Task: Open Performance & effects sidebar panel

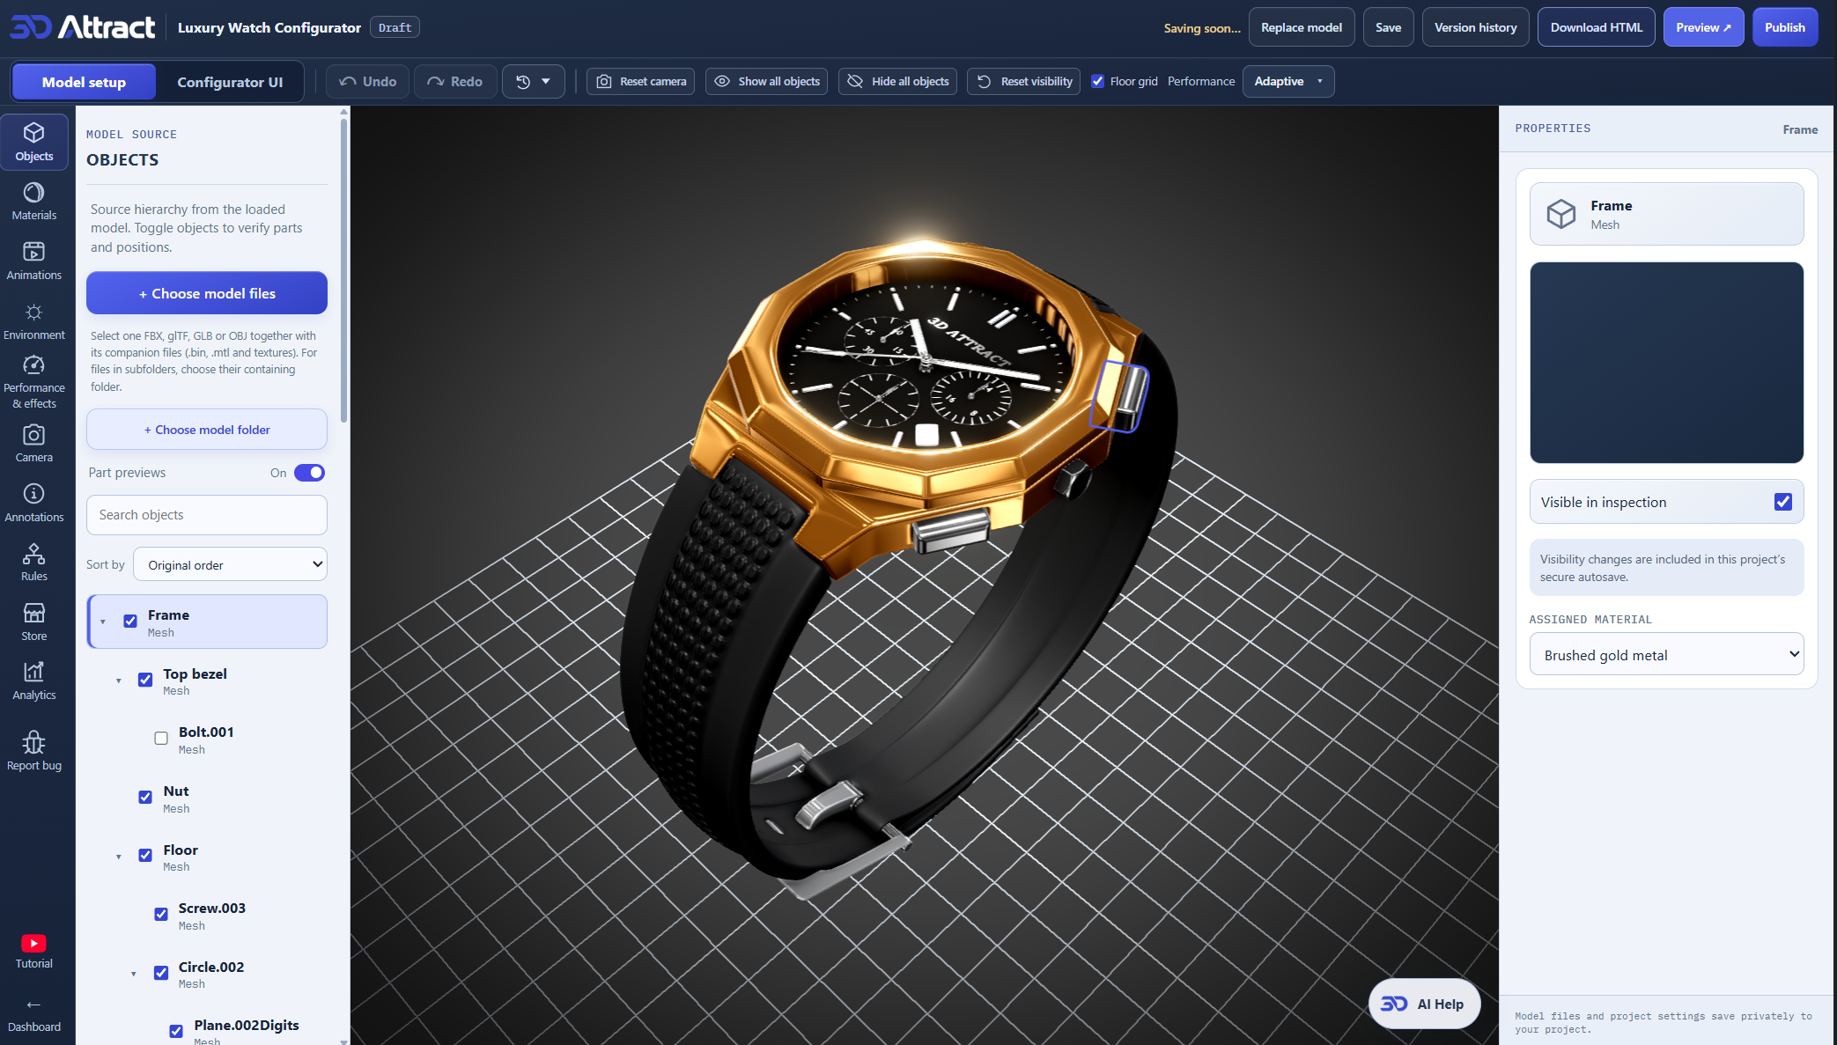Action: click(x=33, y=383)
